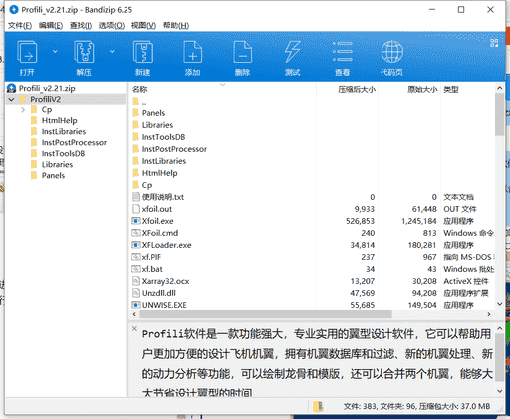Click scroll-left arrow of file list

(x=134, y=314)
